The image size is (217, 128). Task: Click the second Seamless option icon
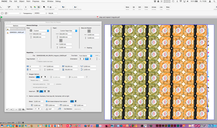pyautogui.click(x=39, y=109)
